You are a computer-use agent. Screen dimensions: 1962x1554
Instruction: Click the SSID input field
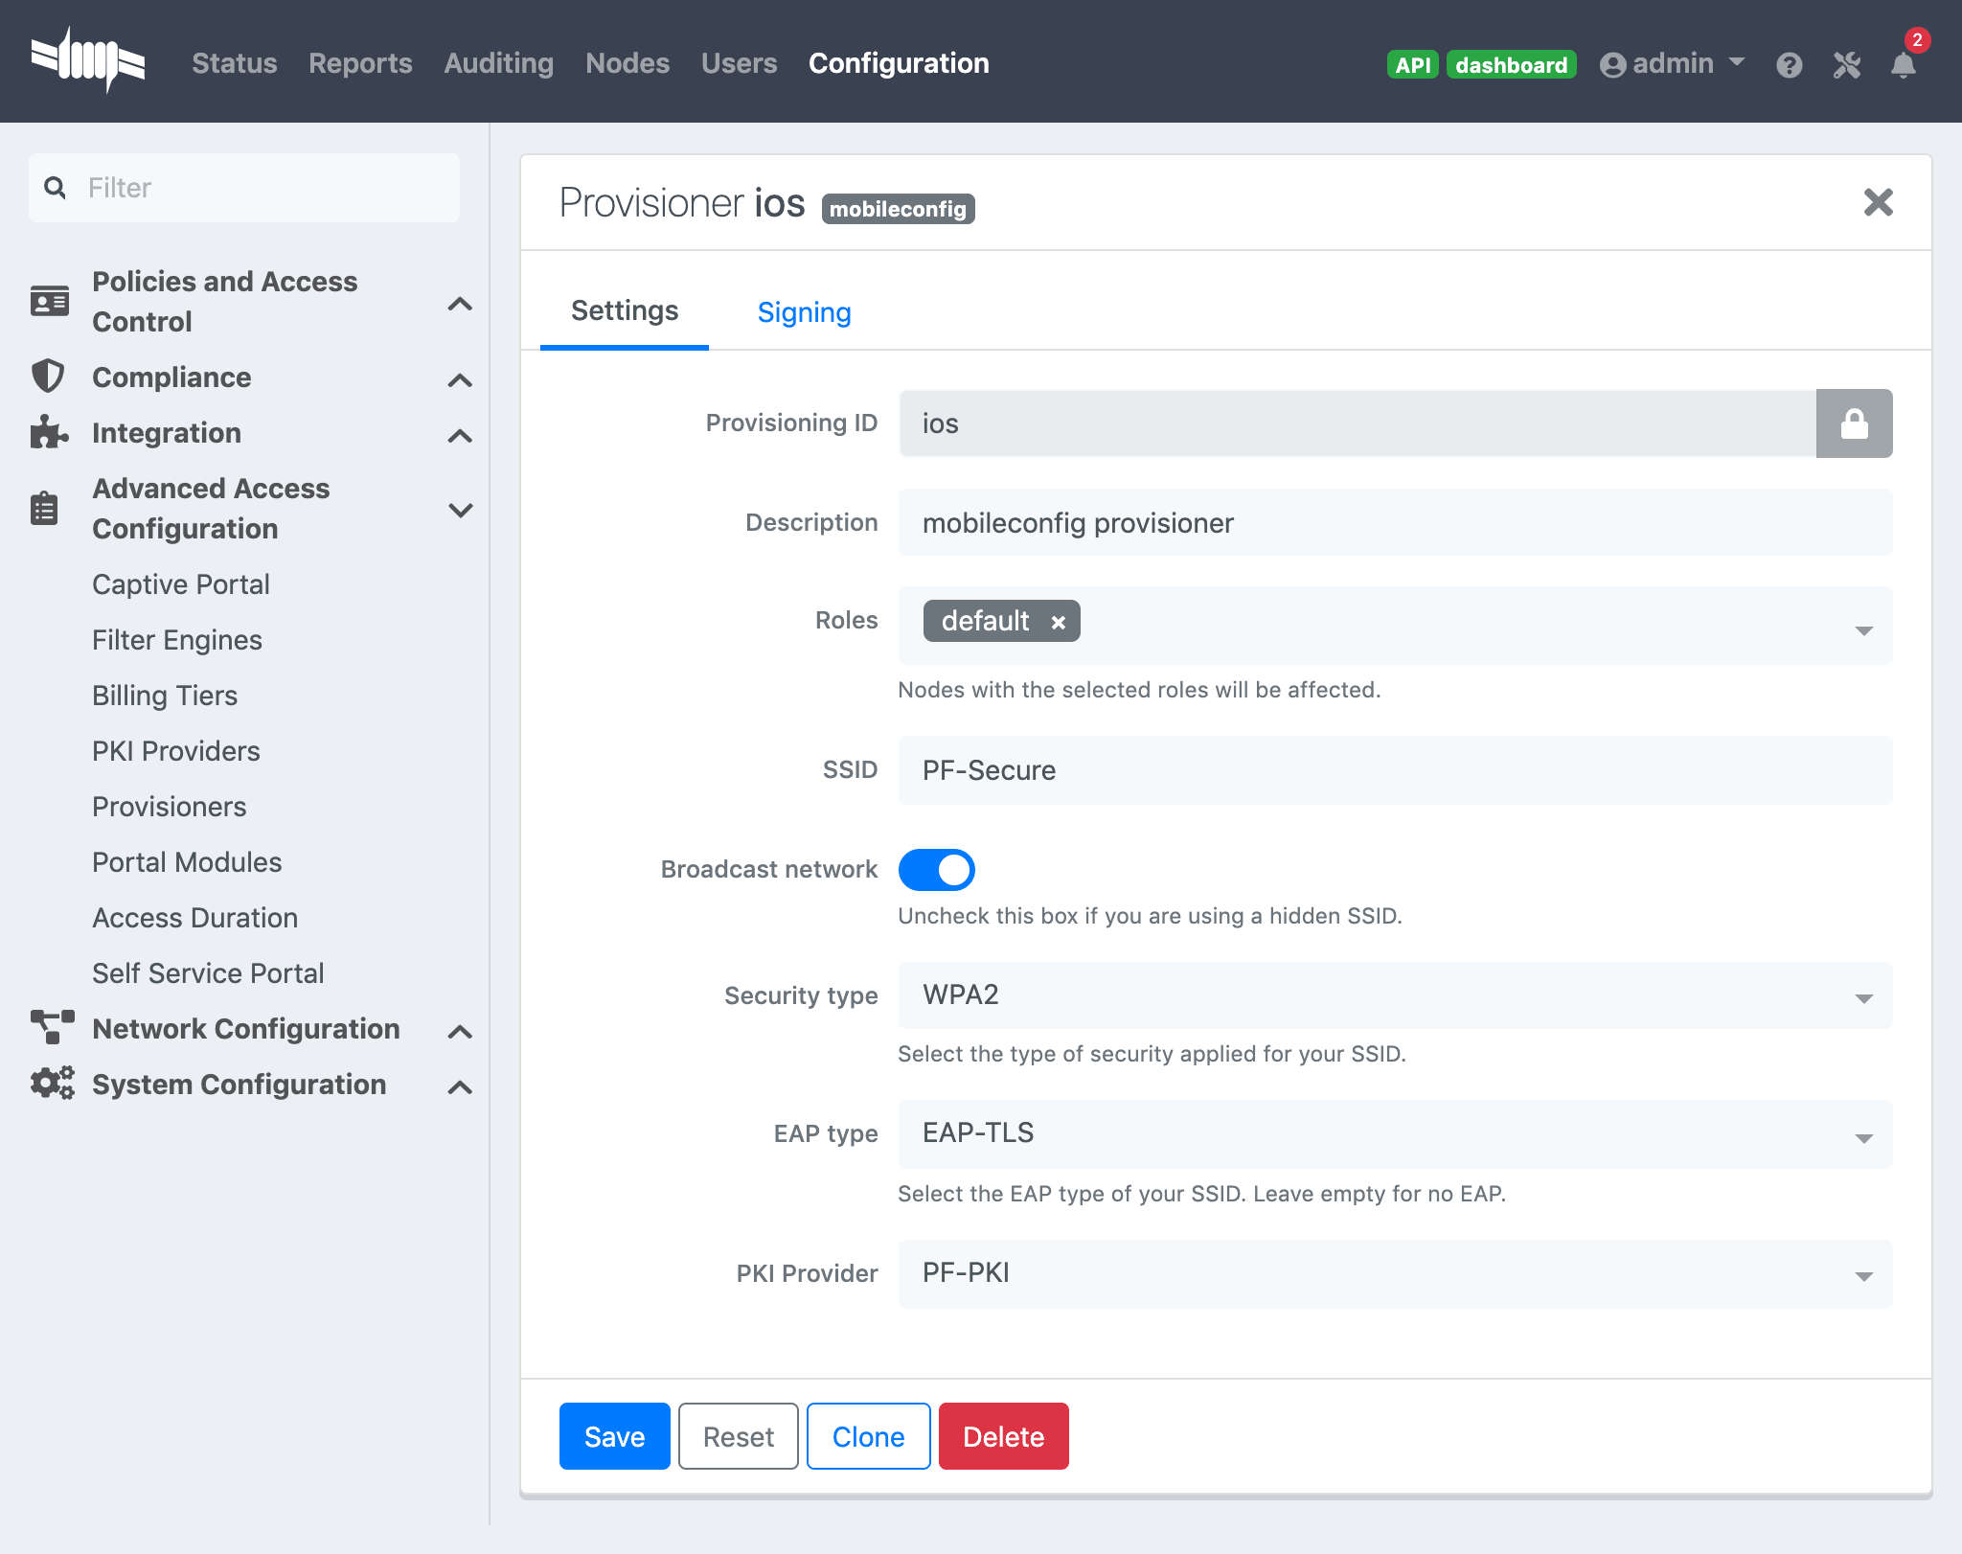1394,770
